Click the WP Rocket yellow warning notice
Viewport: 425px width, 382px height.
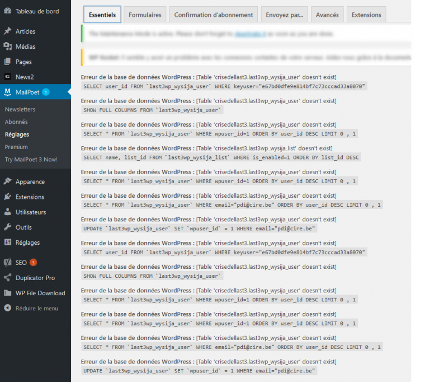tap(246, 57)
